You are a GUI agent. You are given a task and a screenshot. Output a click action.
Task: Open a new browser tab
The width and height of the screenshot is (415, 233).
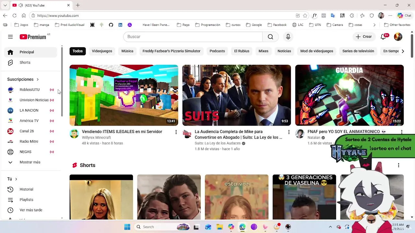pos(78,5)
